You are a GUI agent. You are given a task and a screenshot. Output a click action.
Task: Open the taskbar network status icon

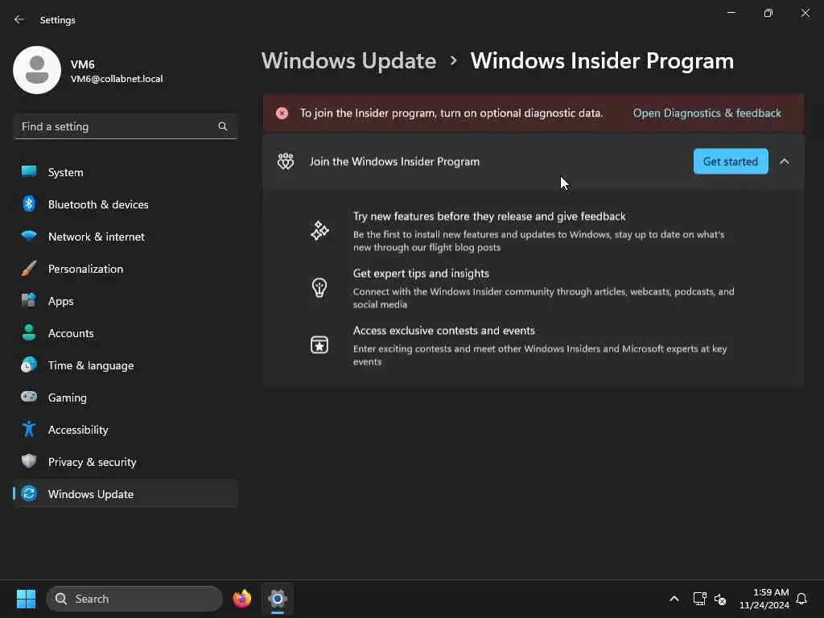699,599
